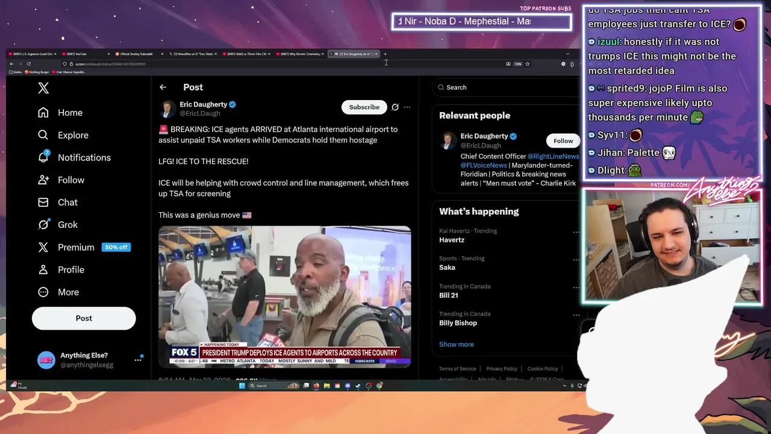
Task: Open the @RightLineNews link in bio
Action: click(x=553, y=156)
